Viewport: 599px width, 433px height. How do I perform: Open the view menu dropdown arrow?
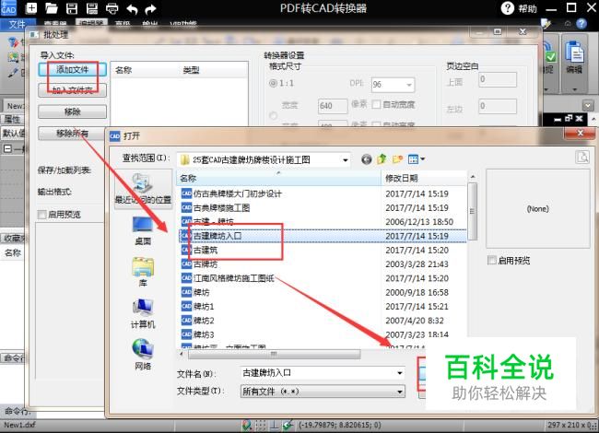click(422, 159)
